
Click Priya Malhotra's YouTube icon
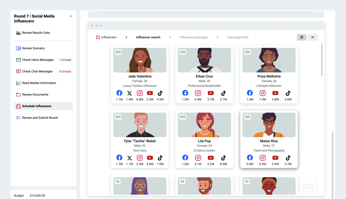(275, 93)
